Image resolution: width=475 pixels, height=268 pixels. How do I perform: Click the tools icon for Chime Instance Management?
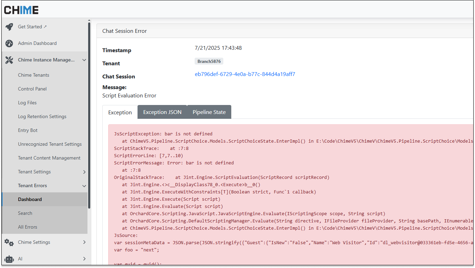click(x=9, y=60)
